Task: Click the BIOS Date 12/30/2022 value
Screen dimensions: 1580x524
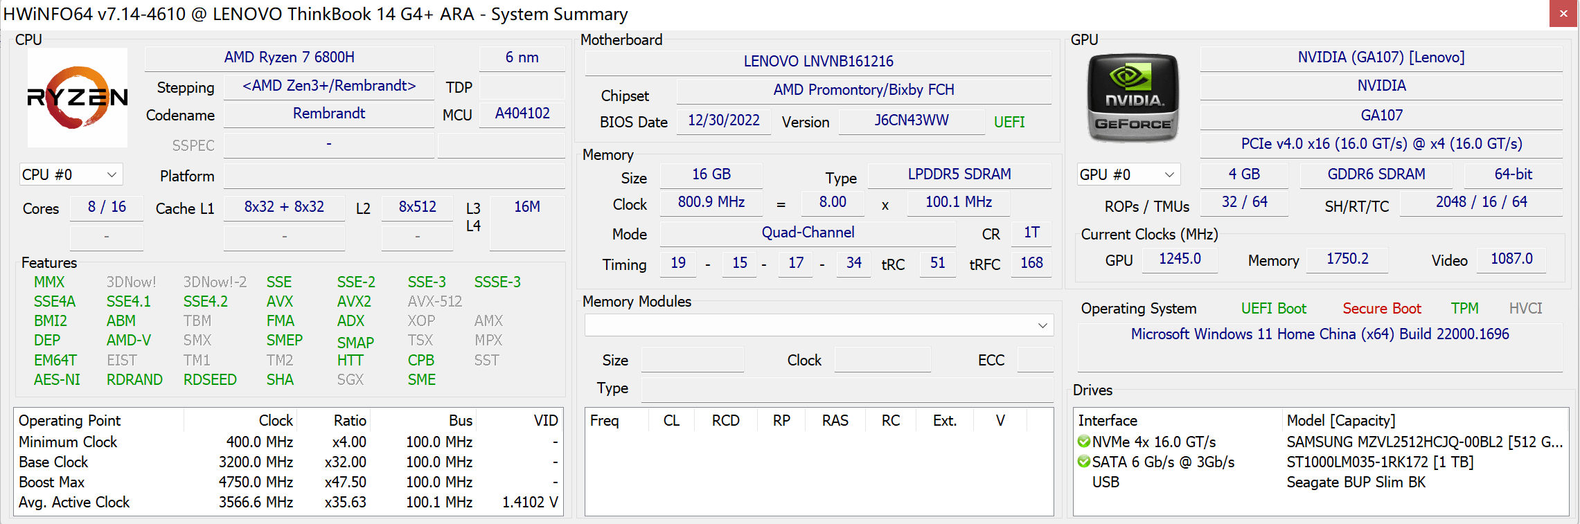Action: [724, 120]
